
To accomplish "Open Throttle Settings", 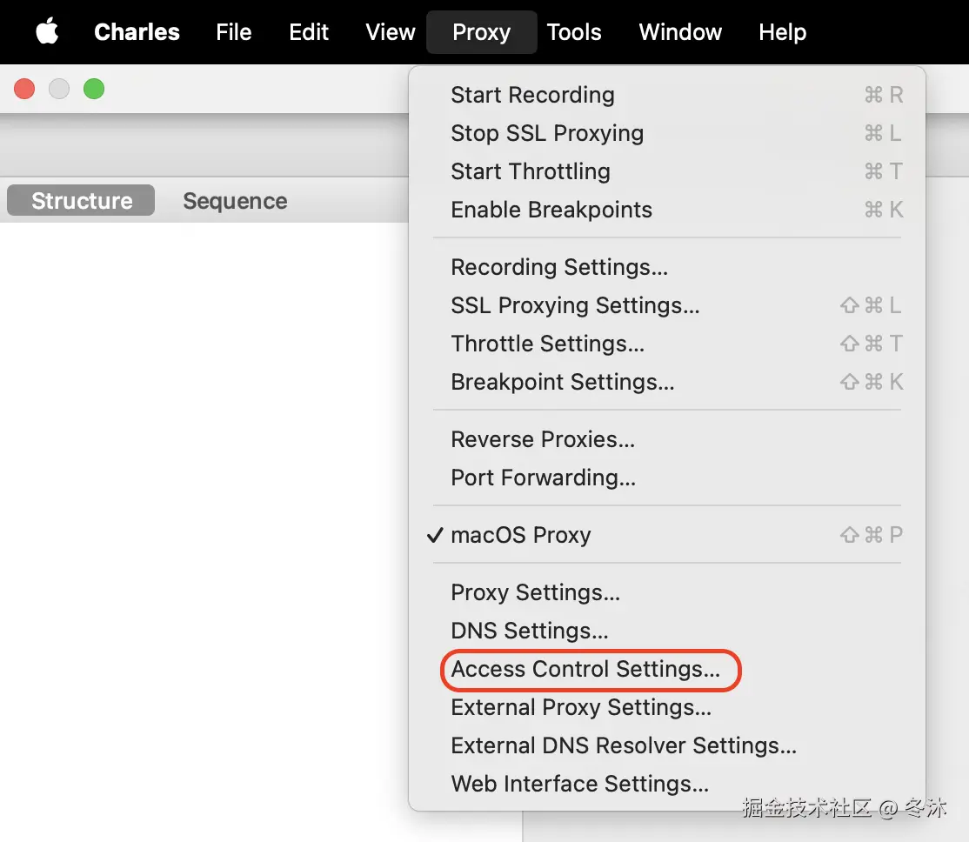I will (x=548, y=344).
